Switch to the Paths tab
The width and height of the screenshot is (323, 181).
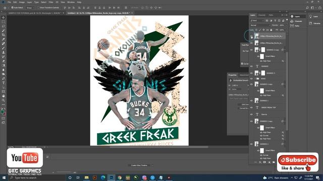pyautogui.click(x=271, y=15)
